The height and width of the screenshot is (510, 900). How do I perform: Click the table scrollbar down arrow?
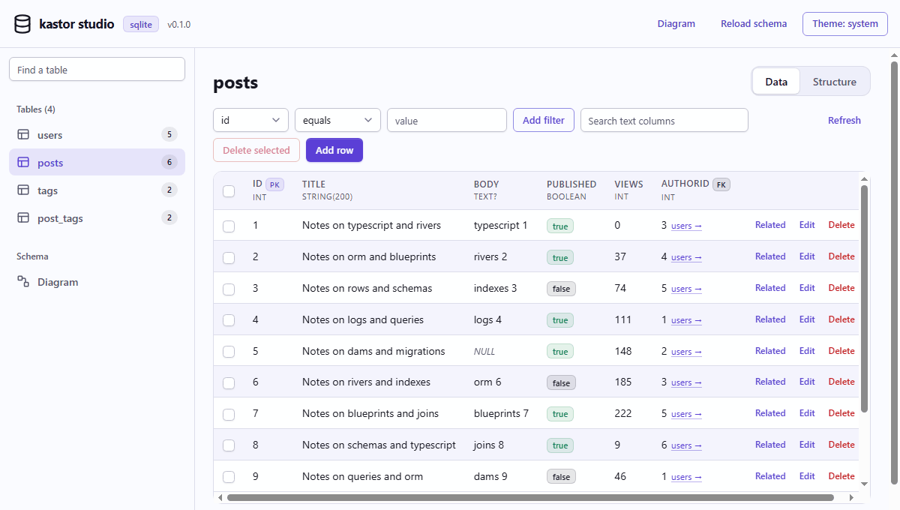pyautogui.click(x=864, y=484)
